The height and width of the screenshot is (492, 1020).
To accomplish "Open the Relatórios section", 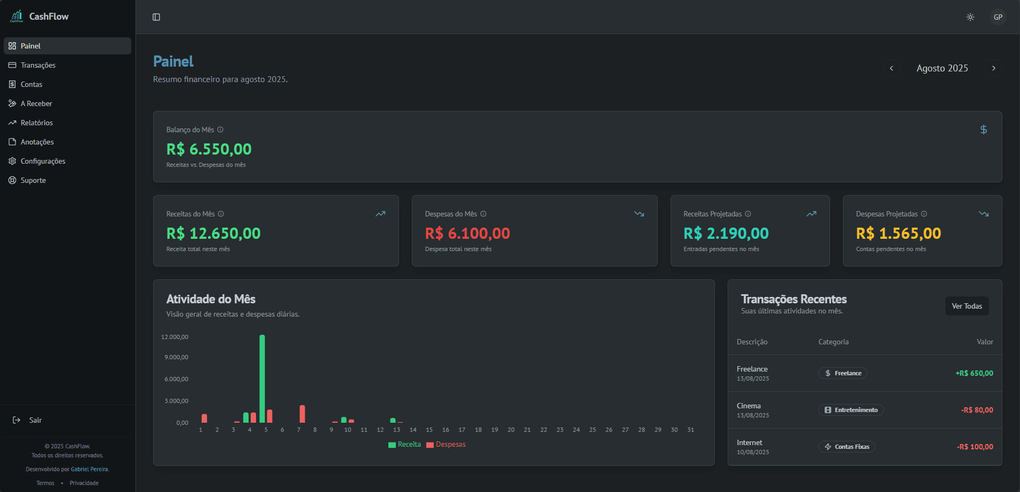I will tap(36, 123).
